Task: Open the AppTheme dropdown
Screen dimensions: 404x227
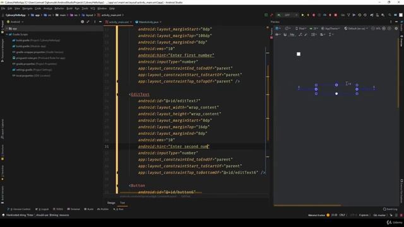Action: [330, 28]
